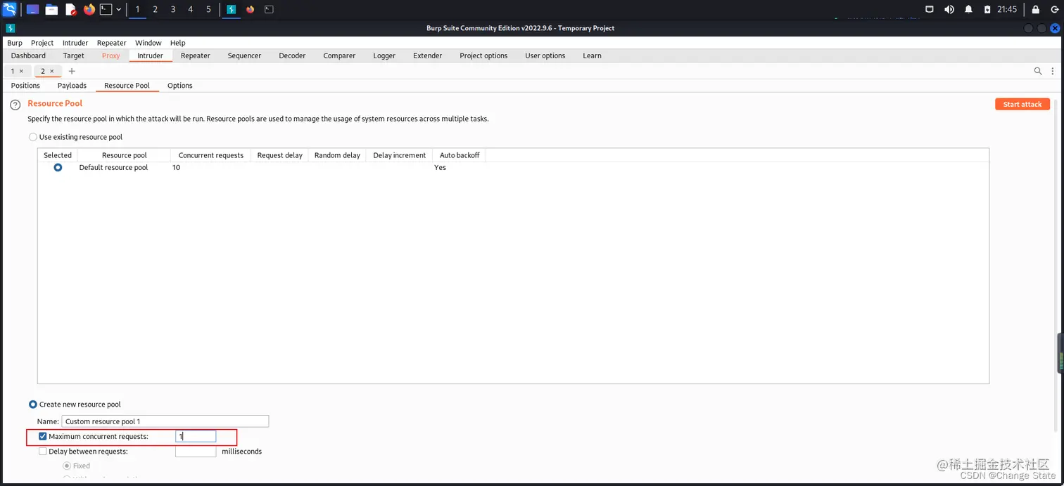Image resolution: width=1064 pixels, height=486 pixels.
Task: Switch to workspace 2
Action: (x=155, y=9)
